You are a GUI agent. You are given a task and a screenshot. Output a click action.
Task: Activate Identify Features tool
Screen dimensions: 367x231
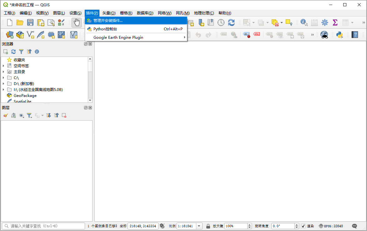point(304,23)
